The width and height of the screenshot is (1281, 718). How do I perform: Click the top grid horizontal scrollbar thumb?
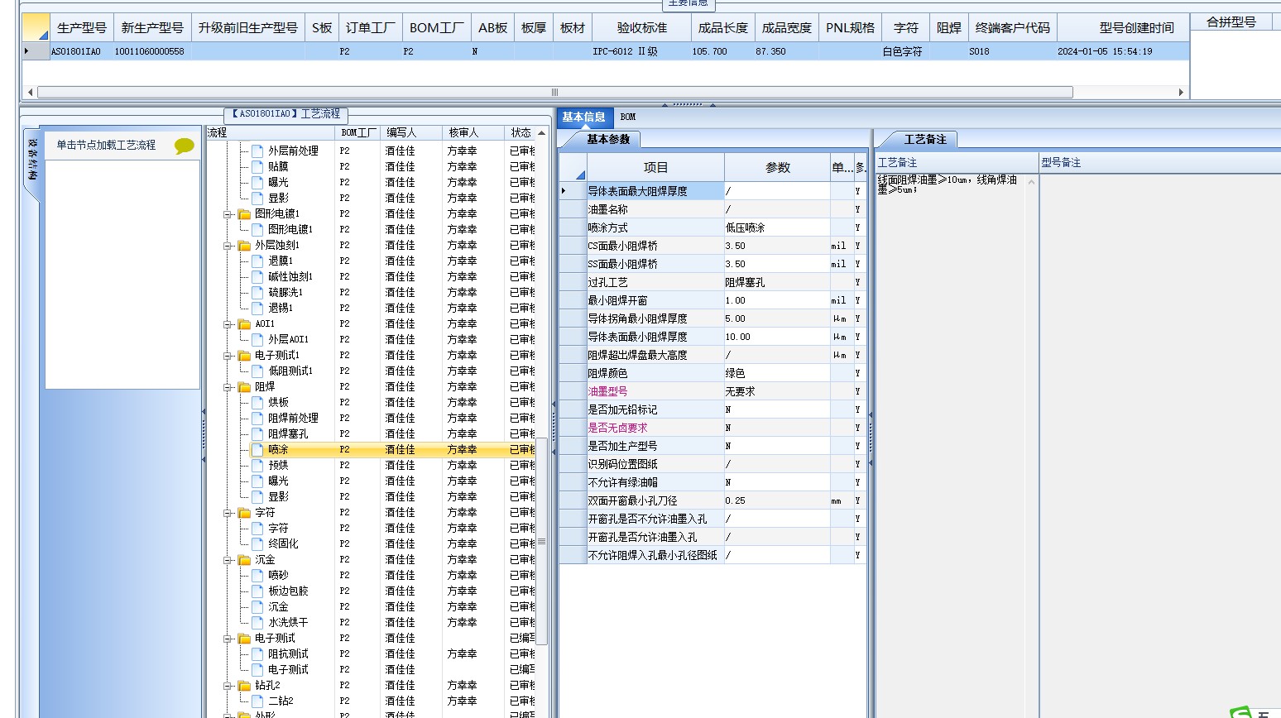(554, 92)
